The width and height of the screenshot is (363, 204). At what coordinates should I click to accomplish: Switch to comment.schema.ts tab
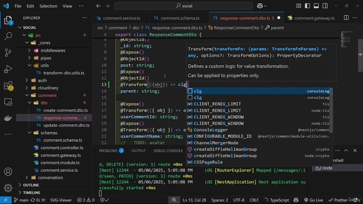point(180,18)
